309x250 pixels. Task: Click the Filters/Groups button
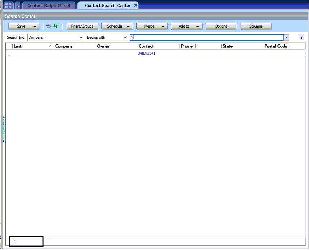pyautogui.click(x=82, y=27)
